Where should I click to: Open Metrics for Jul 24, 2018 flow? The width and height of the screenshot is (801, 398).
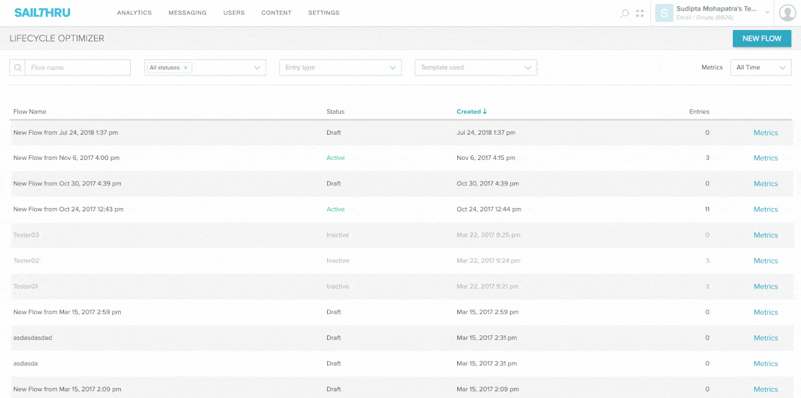click(766, 133)
